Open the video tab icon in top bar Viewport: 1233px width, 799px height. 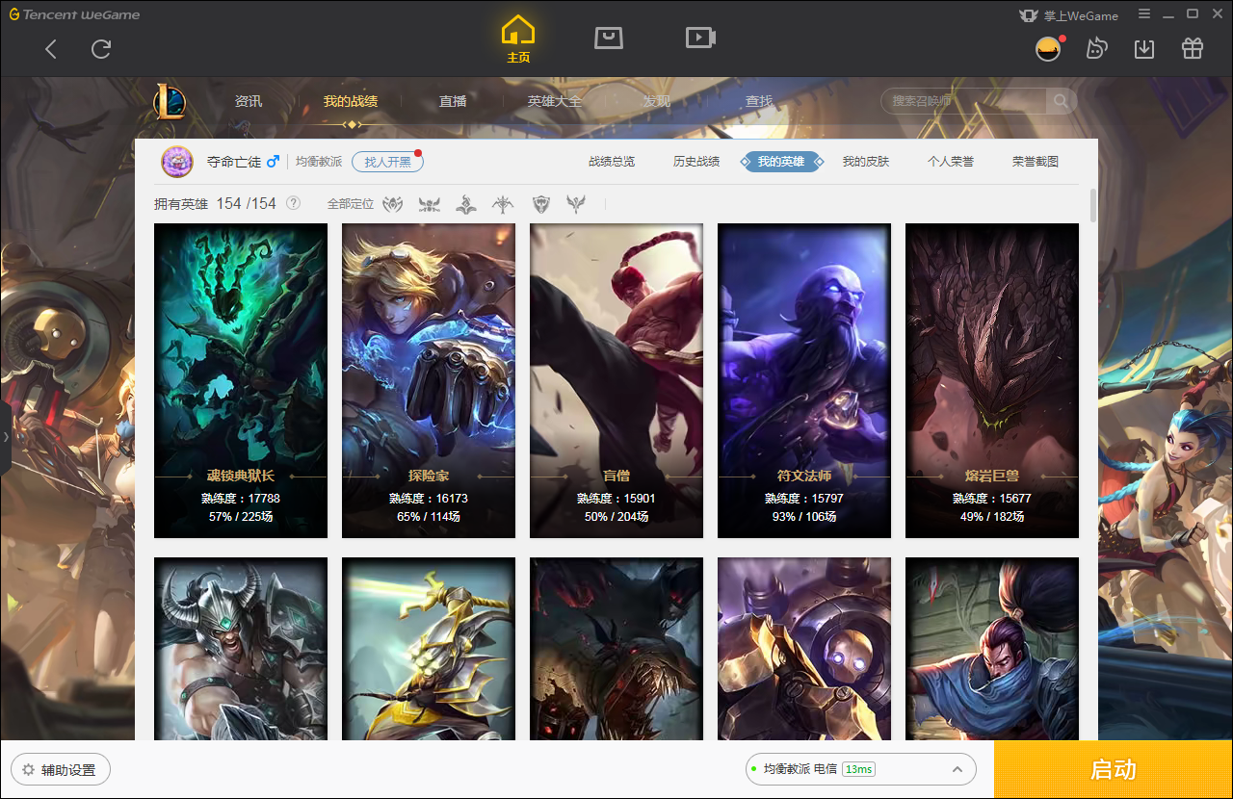click(699, 38)
